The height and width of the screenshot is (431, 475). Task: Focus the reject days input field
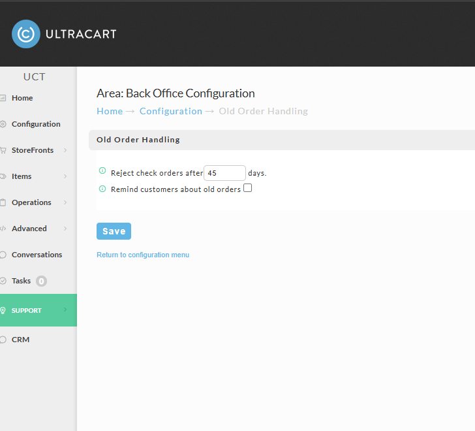tap(224, 173)
